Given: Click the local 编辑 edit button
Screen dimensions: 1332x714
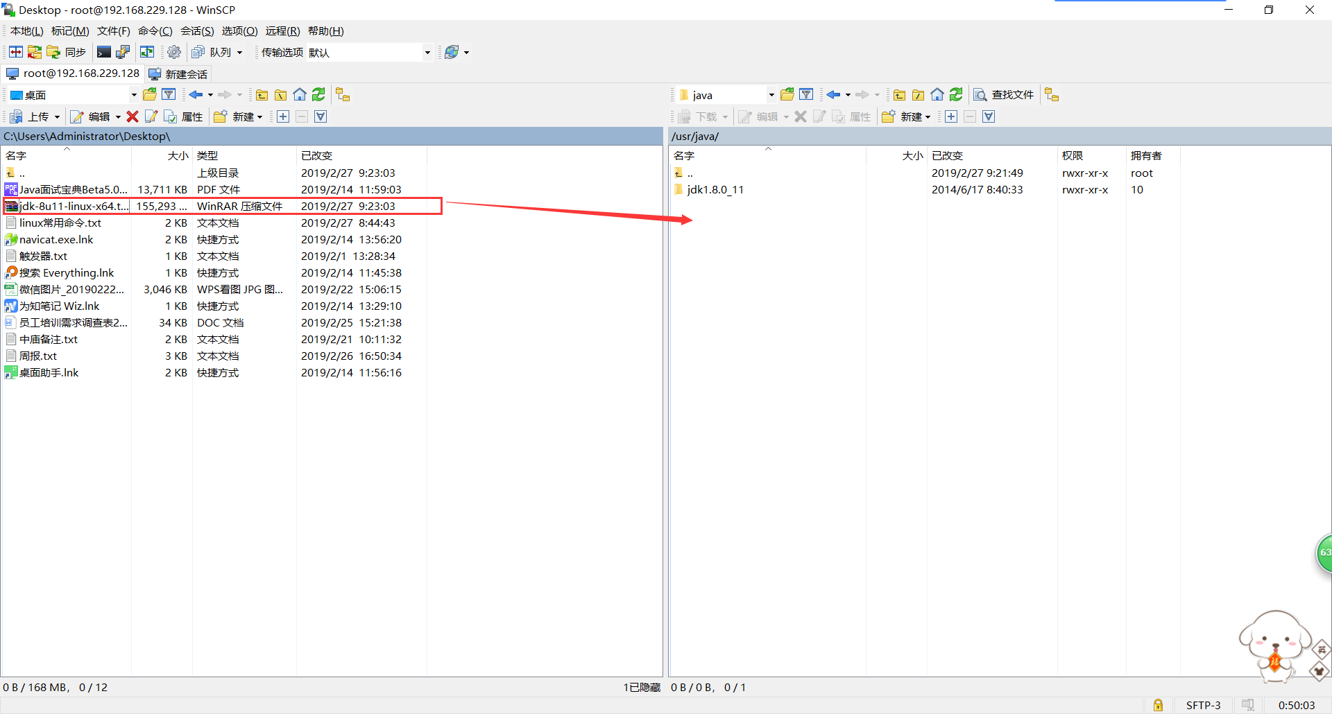Looking at the screenshot, I should [91, 116].
